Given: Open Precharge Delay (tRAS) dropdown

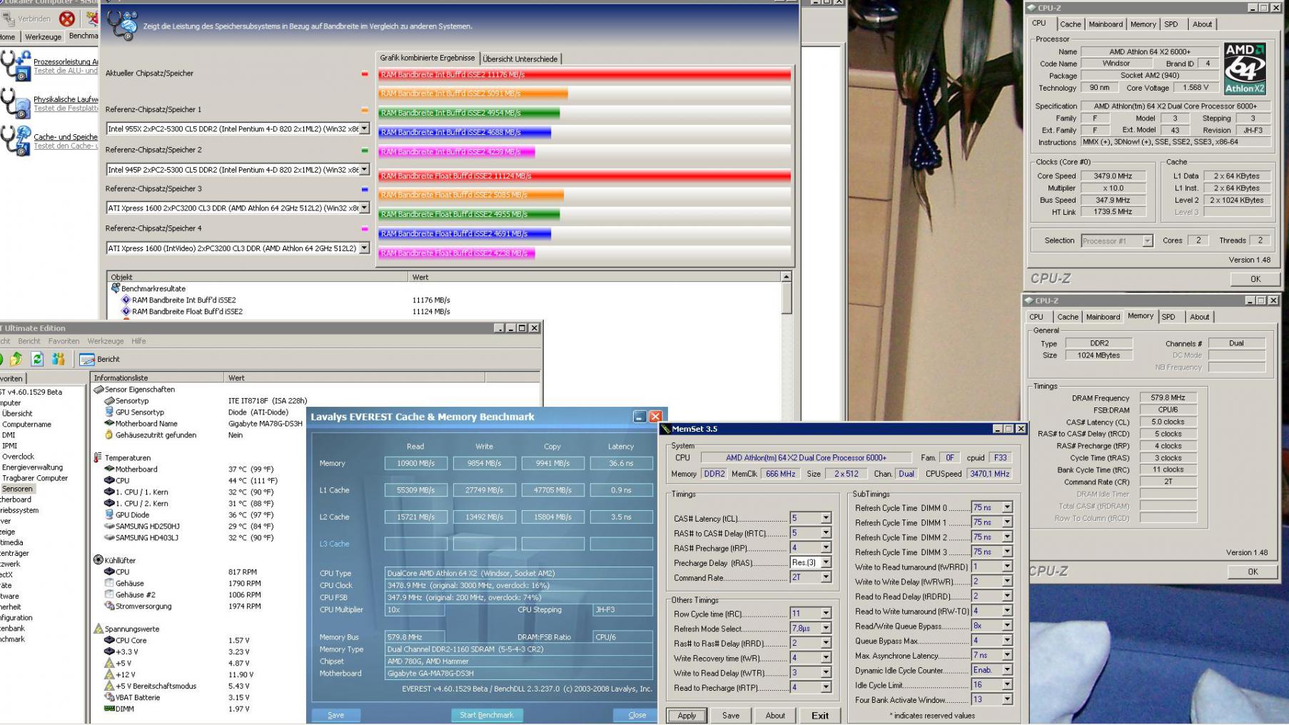Looking at the screenshot, I should (826, 562).
